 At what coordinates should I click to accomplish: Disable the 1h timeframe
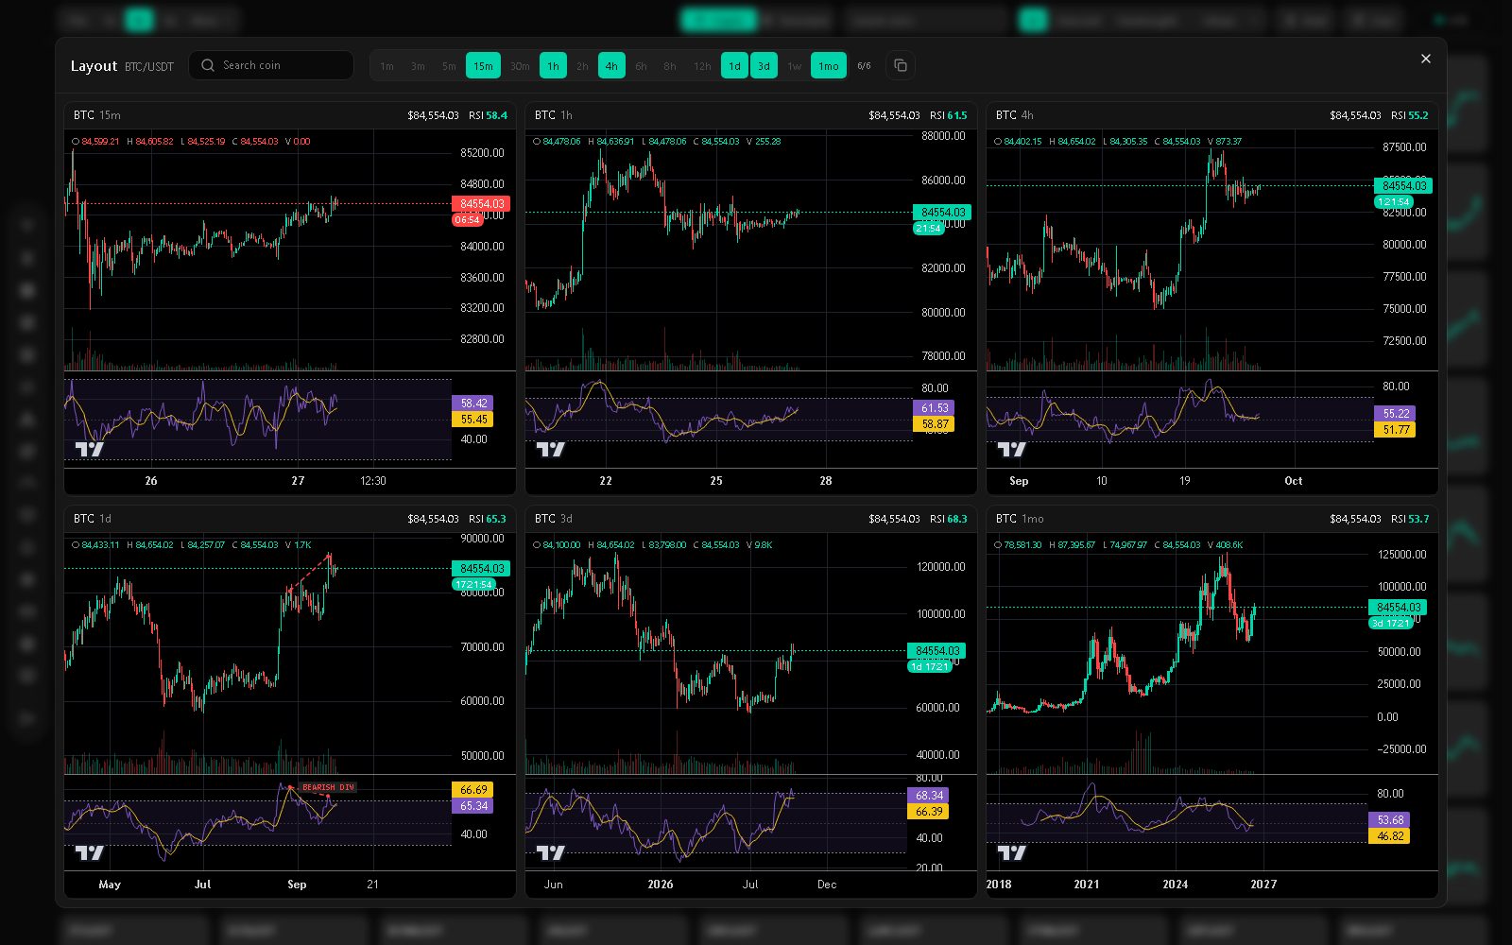(x=553, y=66)
